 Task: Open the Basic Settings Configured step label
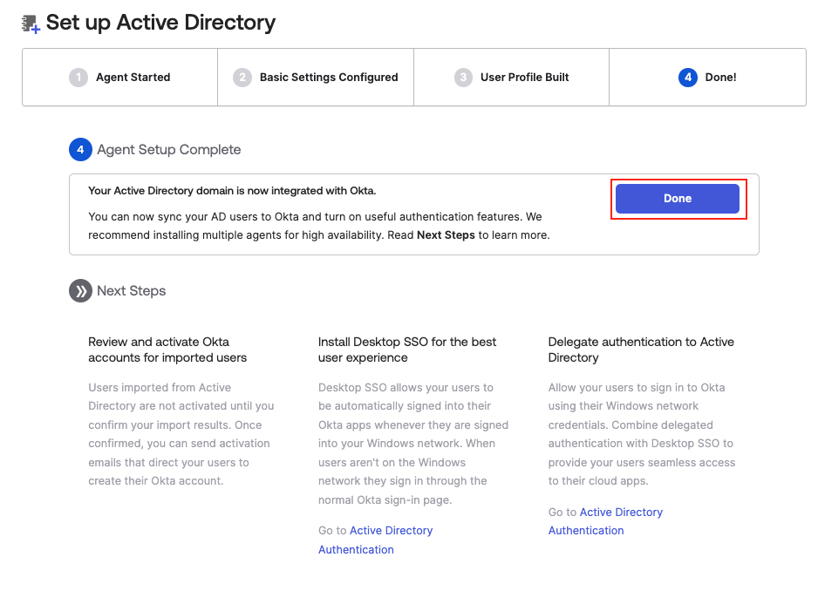[329, 78]
